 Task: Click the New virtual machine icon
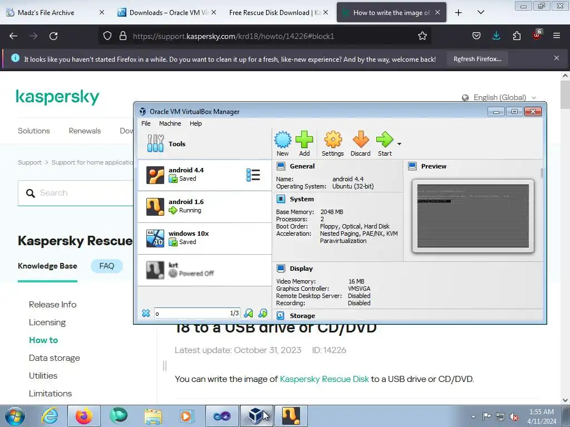point(282,144)
